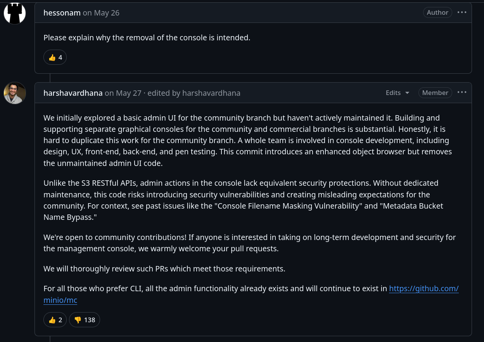Toggle thumbs down reaction with 138 votes
This screenshot has height=342, width=484.
point(85,320)
